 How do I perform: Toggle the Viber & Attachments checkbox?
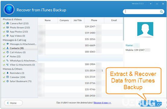pos(4,65)
